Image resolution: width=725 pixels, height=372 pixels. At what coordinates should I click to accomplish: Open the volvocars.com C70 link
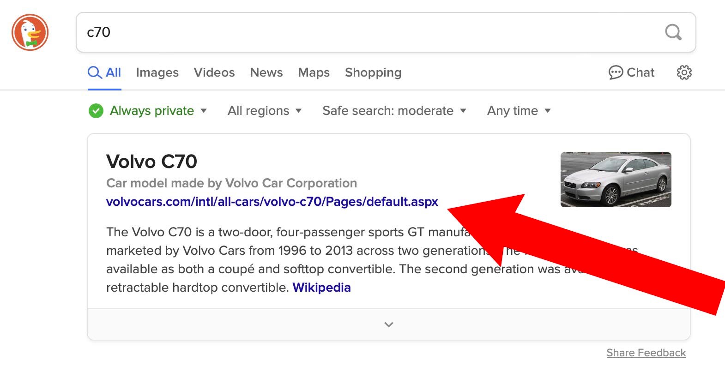(272, 202)
